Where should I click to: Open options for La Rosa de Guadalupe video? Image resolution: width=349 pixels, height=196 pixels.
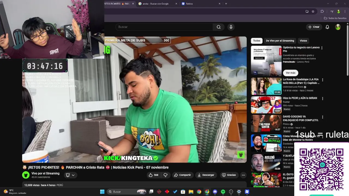point(323,80)
